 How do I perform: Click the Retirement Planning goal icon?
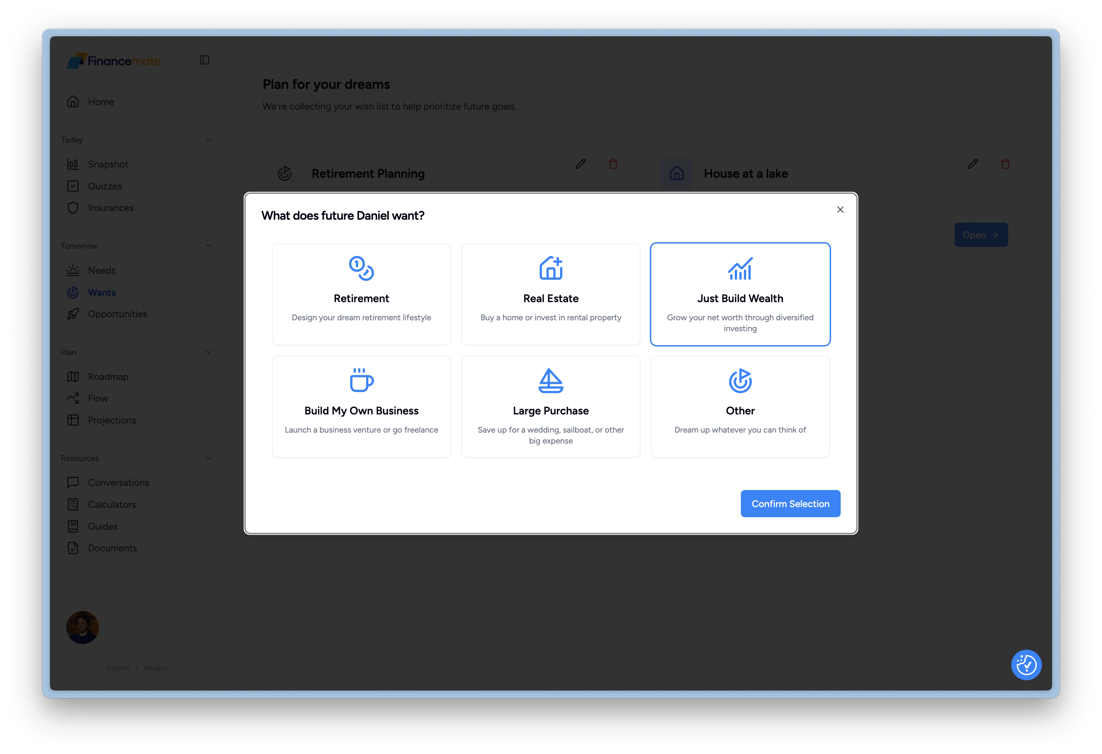(284, 174)
